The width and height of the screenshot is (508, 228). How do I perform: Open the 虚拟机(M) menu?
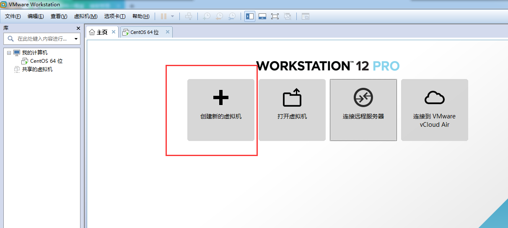tap(86, 16)
